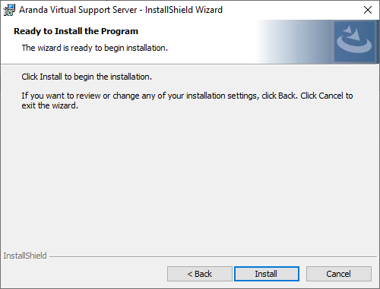Select the 'Ready to Install the Program' heading
This screenshot has width=380, height=289.
(x=76, y=31)
